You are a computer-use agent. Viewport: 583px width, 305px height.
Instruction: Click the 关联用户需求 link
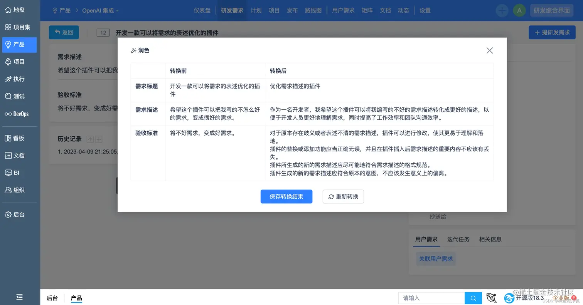(x=436, y=259)
